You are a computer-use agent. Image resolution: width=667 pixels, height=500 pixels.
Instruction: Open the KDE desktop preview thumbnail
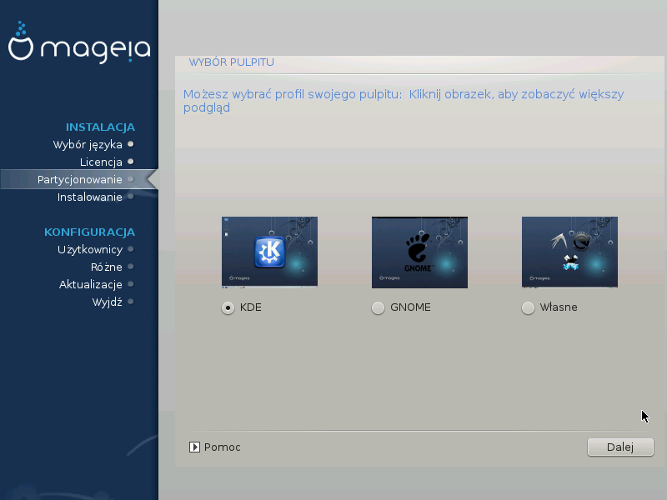(269, 252)
